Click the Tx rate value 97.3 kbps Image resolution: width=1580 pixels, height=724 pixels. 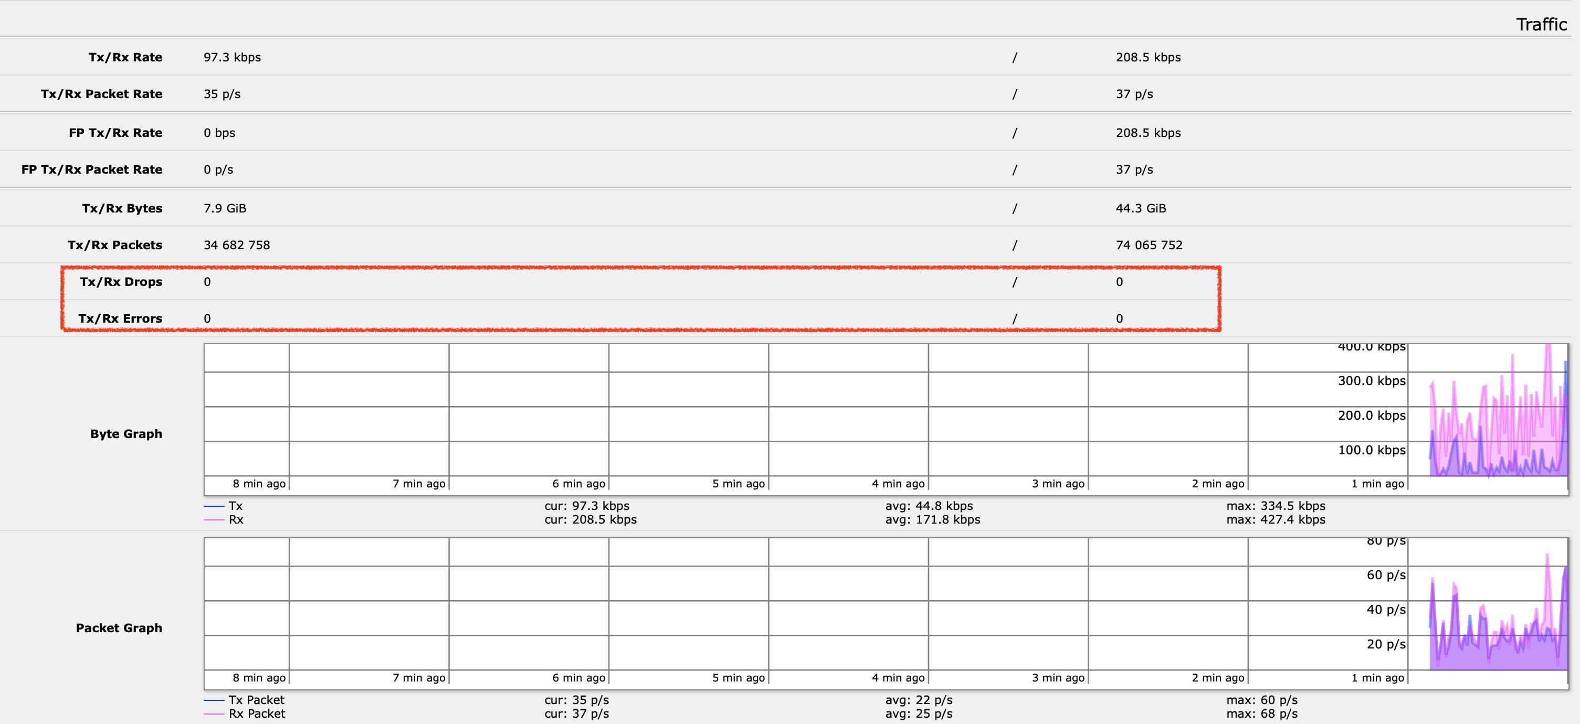[x=232, y=57]
